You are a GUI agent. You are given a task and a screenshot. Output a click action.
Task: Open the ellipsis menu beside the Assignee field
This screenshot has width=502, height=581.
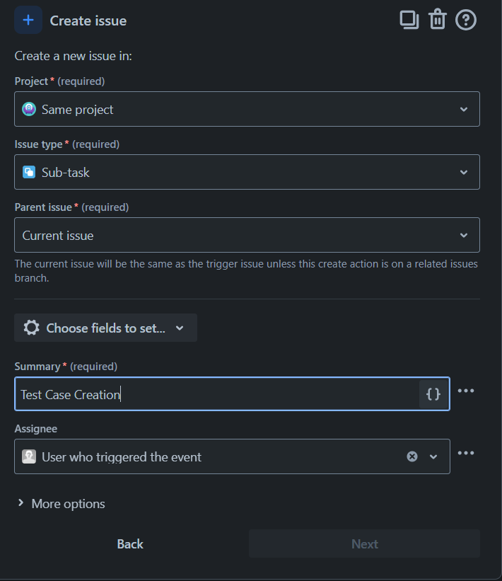(466, 452)
